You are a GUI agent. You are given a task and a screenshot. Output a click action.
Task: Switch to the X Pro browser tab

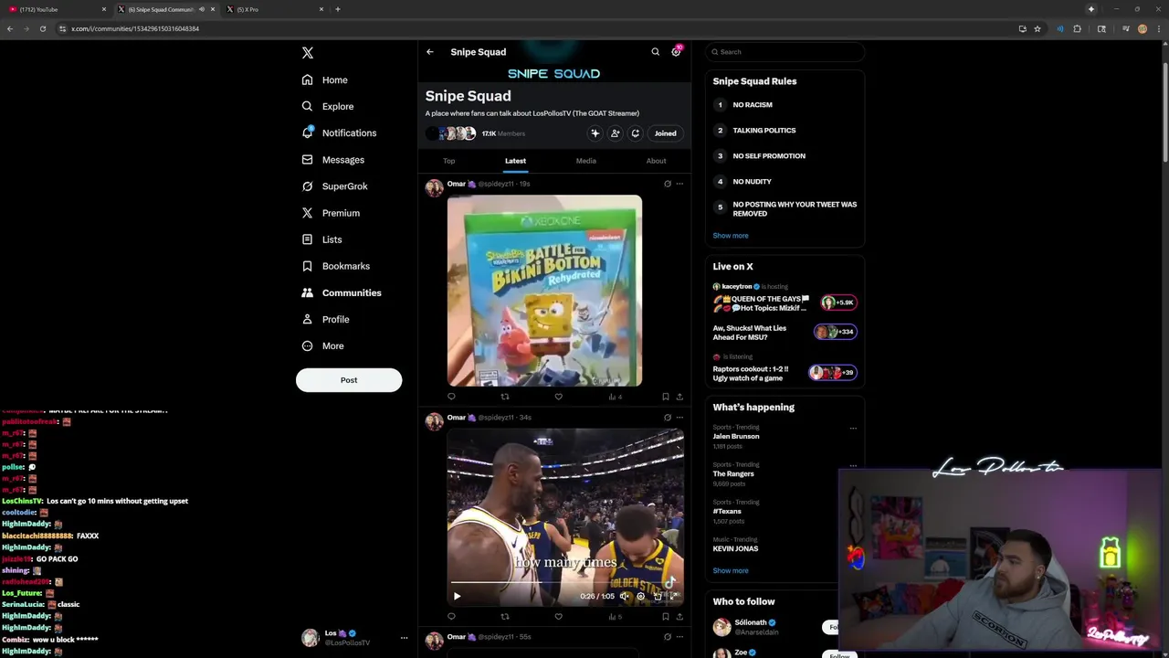tap(274, 9)
